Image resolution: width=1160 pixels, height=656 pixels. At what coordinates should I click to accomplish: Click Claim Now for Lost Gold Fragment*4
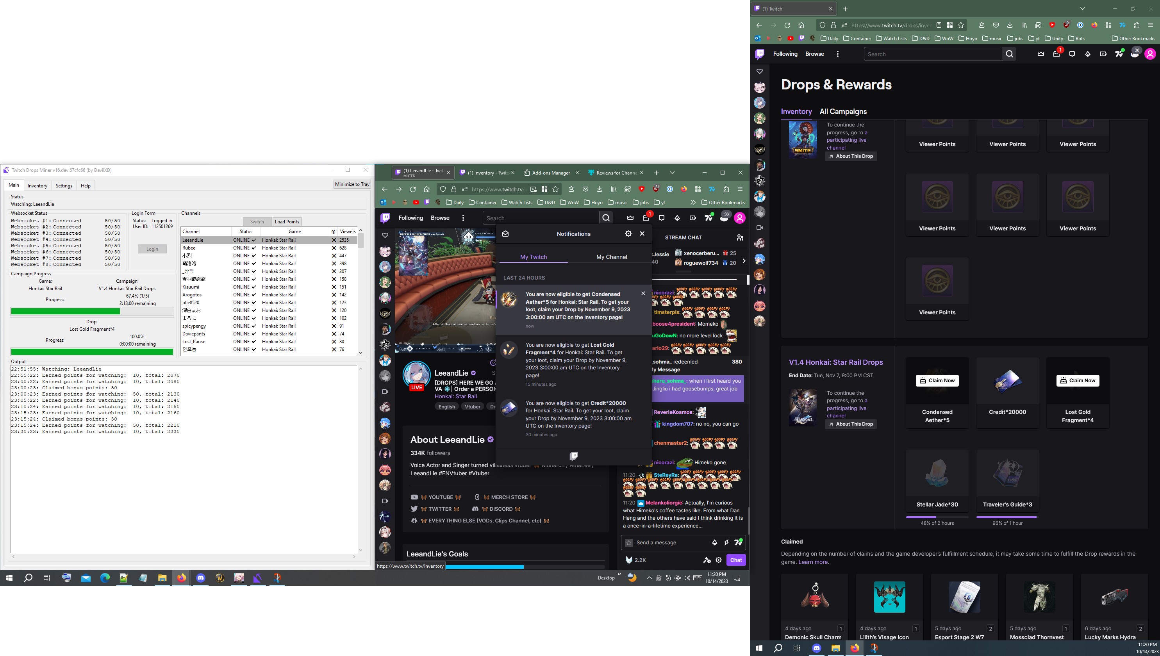click(x=1078, y=380)
